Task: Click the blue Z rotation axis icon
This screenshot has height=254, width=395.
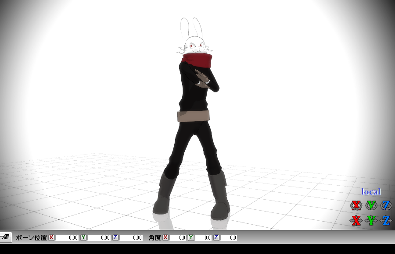Action: [386, 205]
